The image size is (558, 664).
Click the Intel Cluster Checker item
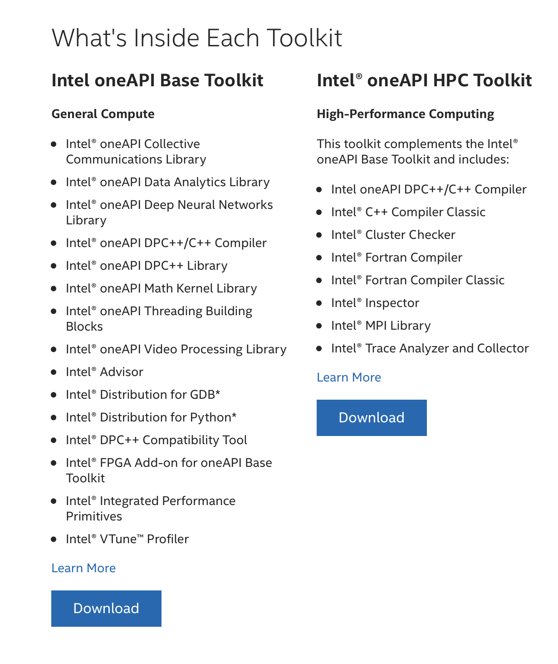(x=393, y=234)
